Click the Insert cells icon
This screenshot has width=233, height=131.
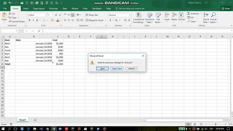click(167, 15)
